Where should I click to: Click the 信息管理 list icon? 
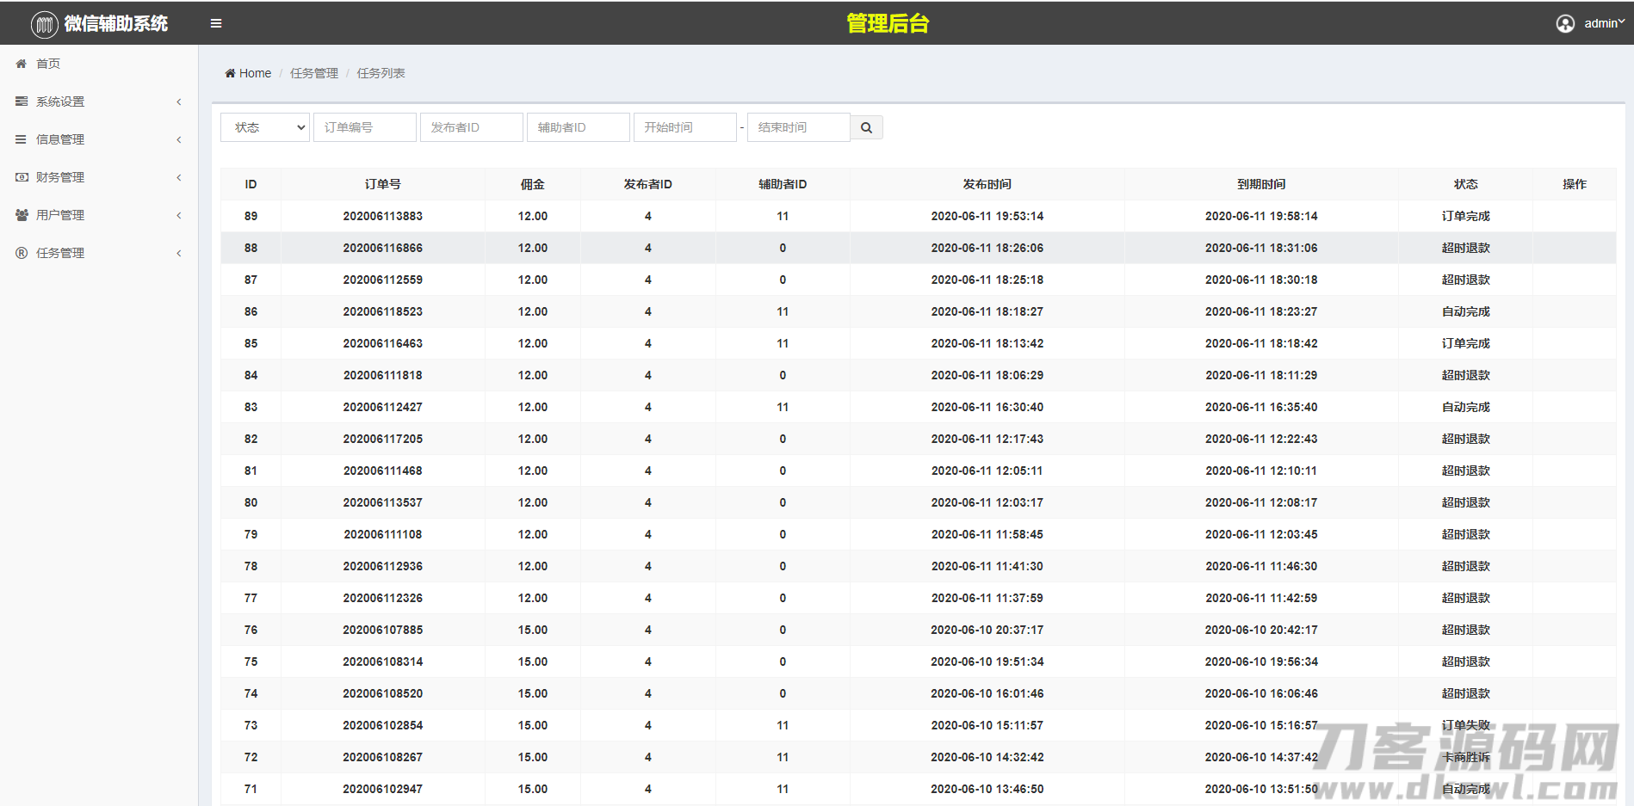22,139
